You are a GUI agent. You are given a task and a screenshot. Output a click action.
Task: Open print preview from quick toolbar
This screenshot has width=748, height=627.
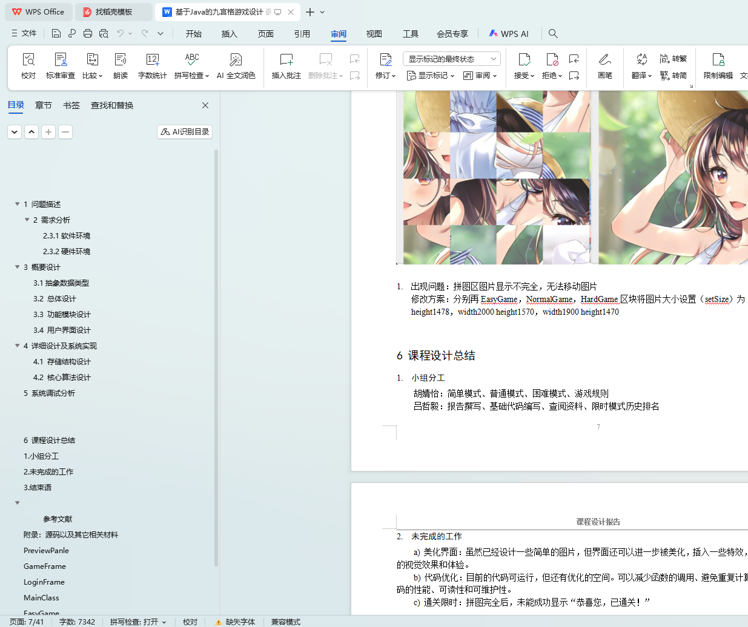(104, 33)
